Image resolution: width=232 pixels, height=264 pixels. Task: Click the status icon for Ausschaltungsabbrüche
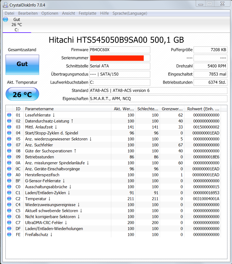click(9, 187)
